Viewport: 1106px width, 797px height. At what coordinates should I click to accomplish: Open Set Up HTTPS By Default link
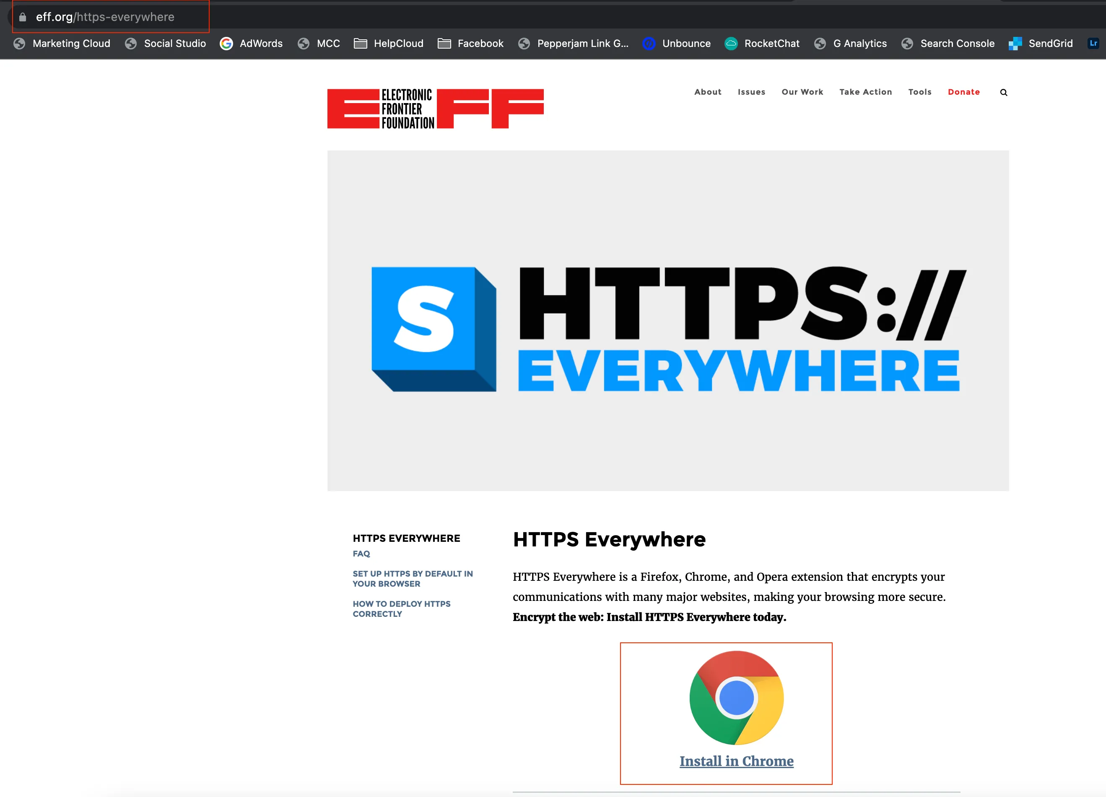[x=413, y=578]
